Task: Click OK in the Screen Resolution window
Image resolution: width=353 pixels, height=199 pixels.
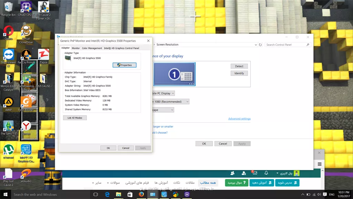Action: pos(204,144)
